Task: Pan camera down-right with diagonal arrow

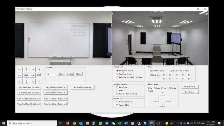Action: point(33,82)
